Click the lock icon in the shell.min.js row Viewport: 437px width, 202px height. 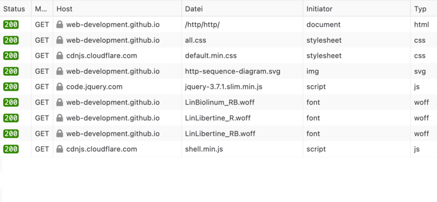click(x=60, y=149)
